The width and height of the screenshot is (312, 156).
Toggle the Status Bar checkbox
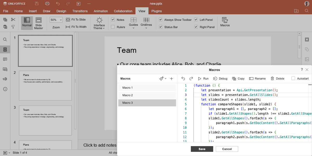161,27
